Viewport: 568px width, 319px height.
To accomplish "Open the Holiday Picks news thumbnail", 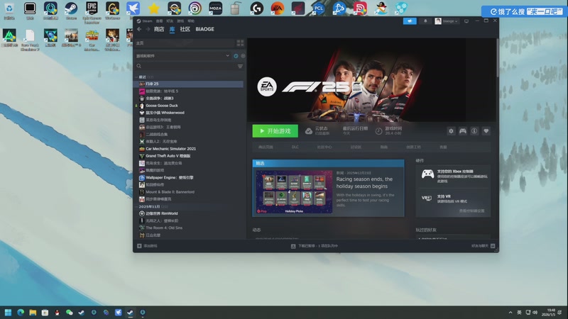I will click(x=294, y=191).
